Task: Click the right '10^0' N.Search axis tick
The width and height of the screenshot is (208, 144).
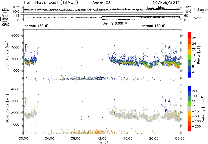Action: [187, 12]
